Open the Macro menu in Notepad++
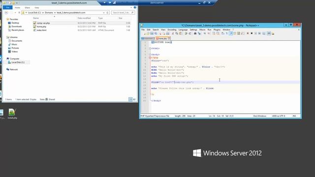Viewport: 315px width, 177px height. click(x=202, y=29)
